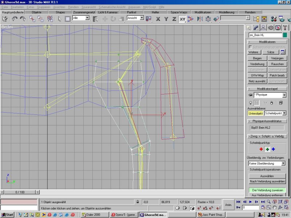Select the red vertex type cross

tap(261, 149)
